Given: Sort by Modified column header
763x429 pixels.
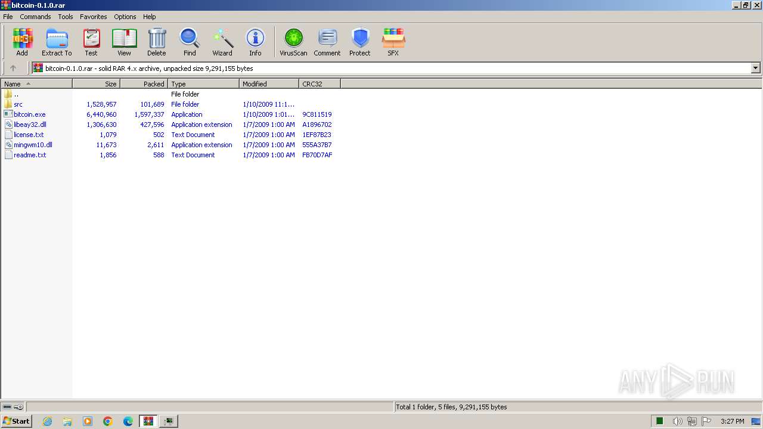Looking at the screenshot, I should pos(269,84).
